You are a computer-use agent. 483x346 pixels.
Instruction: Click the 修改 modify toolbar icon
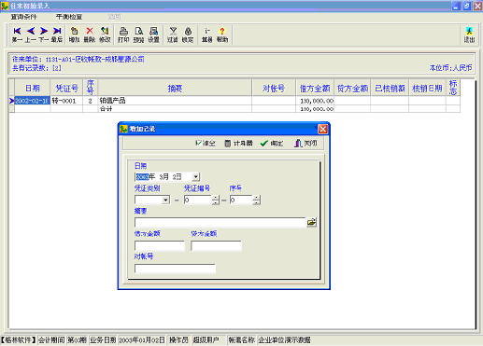click(105, 35)
